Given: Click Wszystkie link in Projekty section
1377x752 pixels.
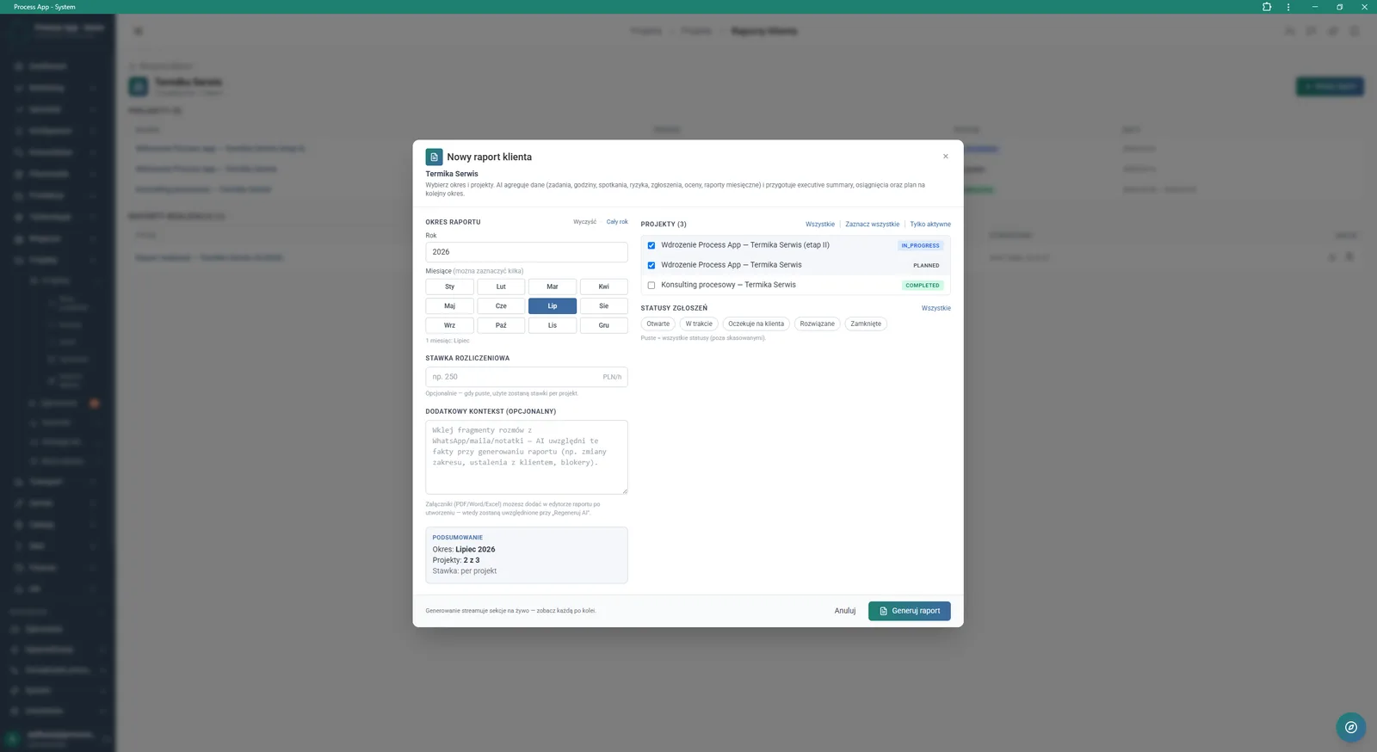Looking at the screenshot, I should [820, 225].
